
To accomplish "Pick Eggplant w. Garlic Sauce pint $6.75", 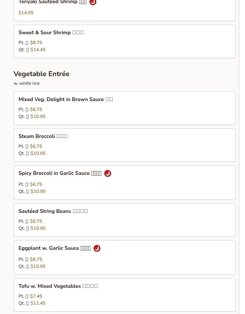I will click(x=36, y=259).
